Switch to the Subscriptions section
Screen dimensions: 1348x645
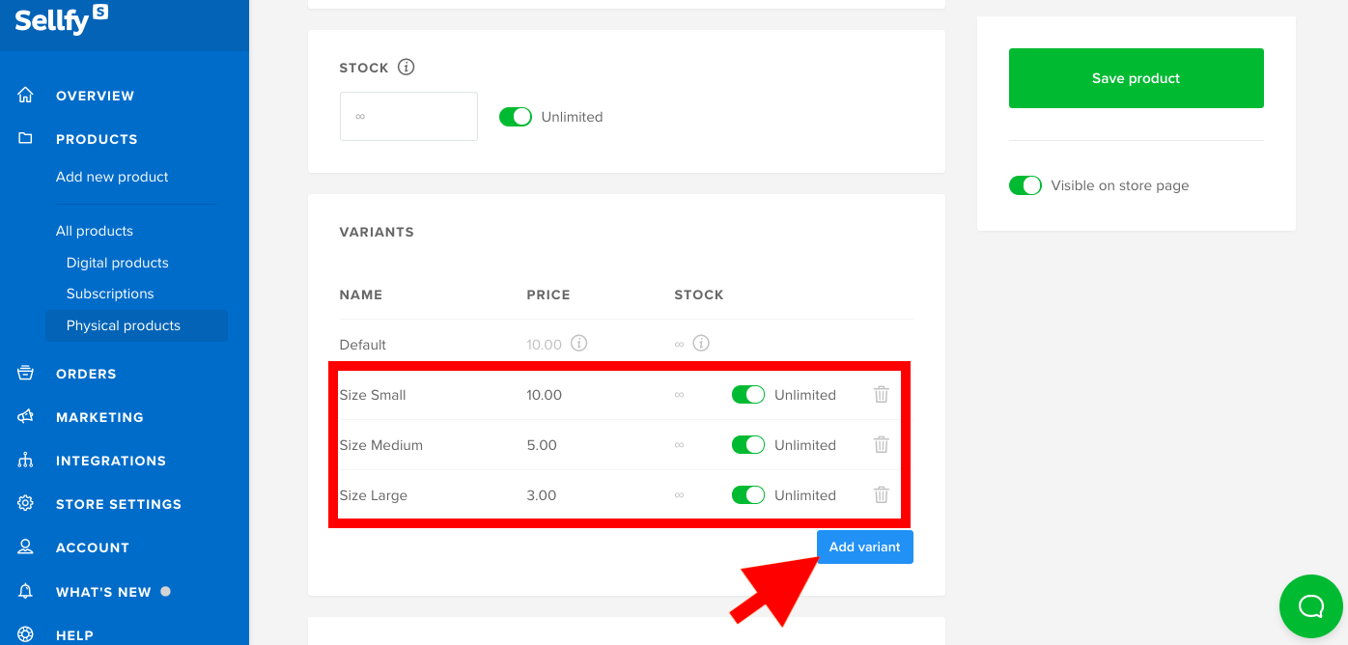coord(109,293)
